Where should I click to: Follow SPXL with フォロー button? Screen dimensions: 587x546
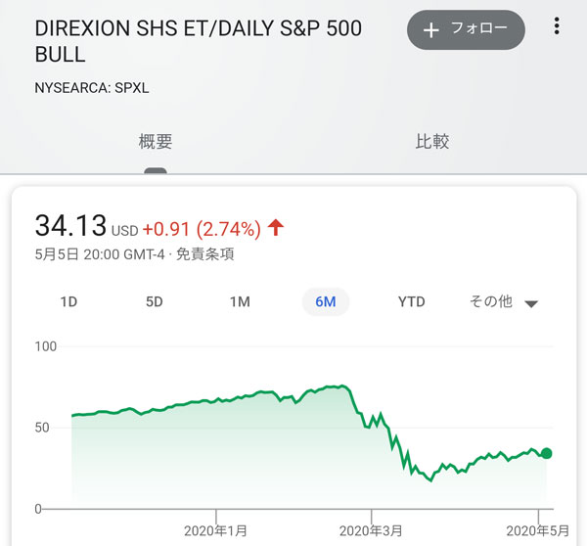(x=466, y=30)
